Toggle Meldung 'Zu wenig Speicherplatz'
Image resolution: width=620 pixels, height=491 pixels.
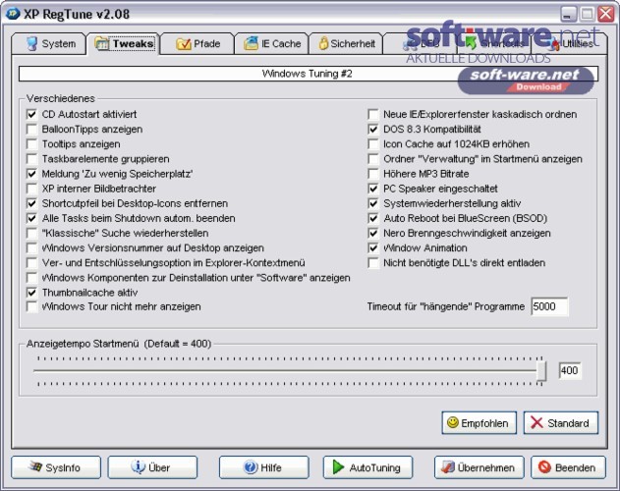(31, 174)
